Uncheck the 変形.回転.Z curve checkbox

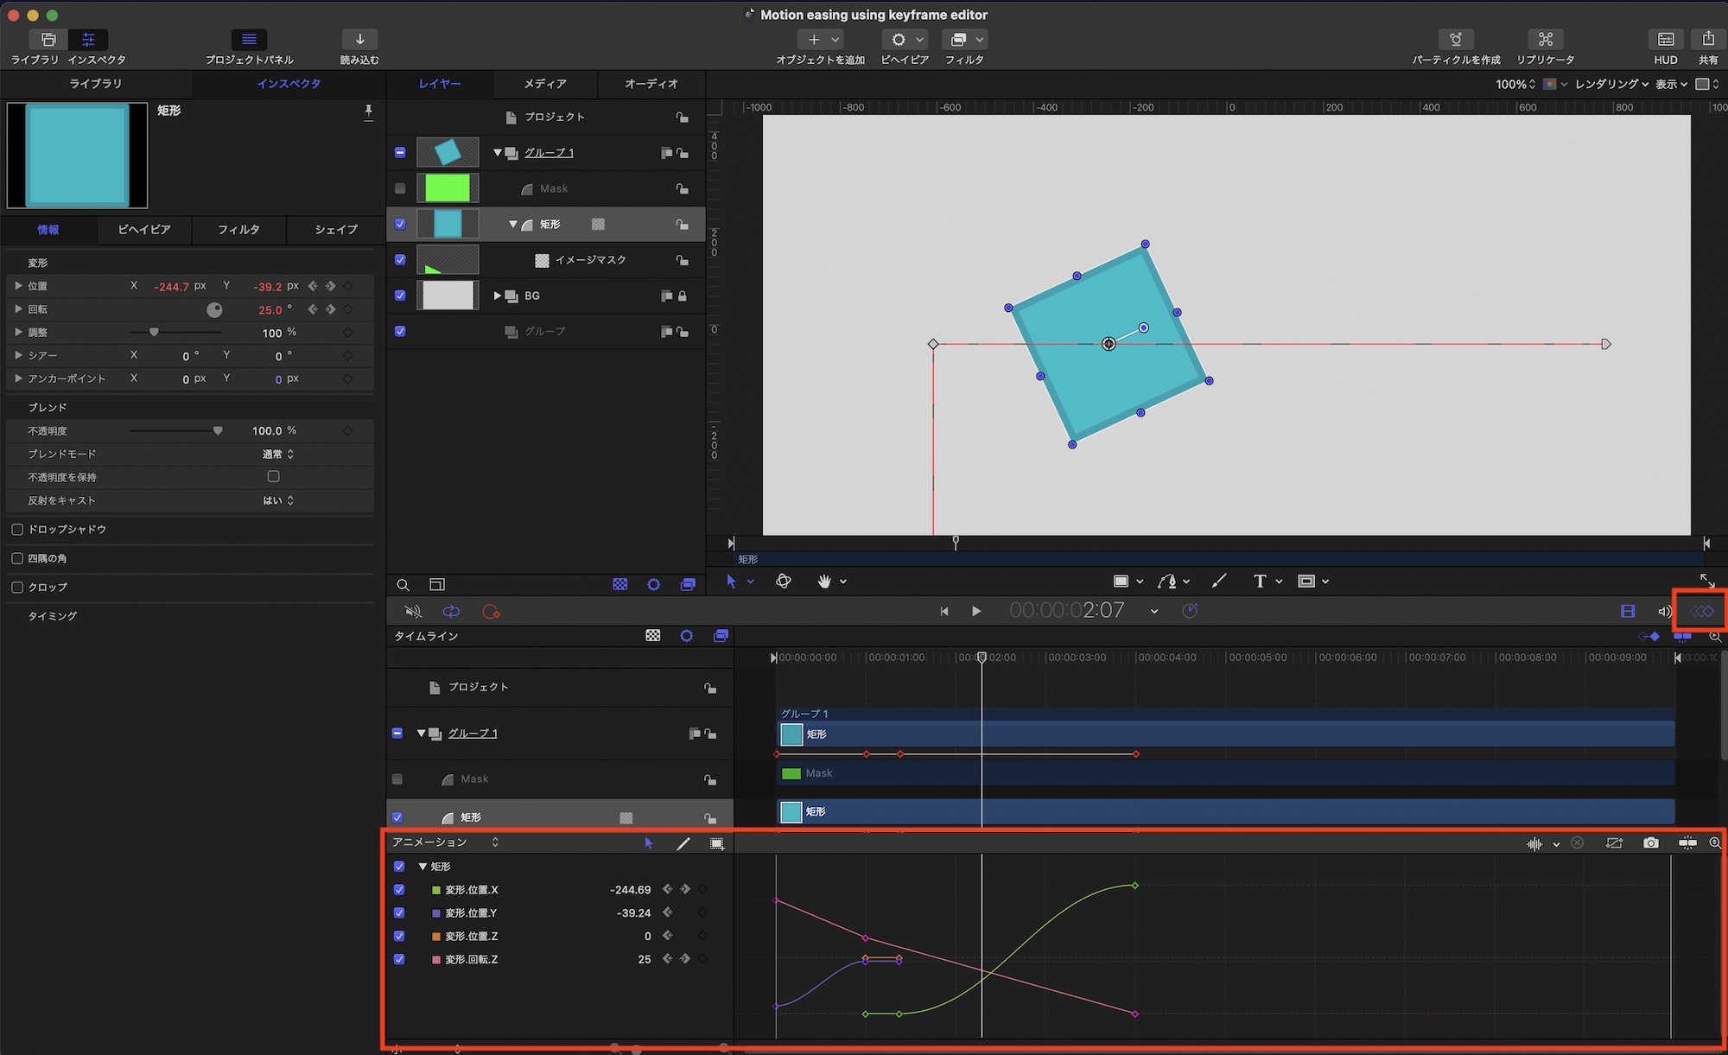pos(399,959)
